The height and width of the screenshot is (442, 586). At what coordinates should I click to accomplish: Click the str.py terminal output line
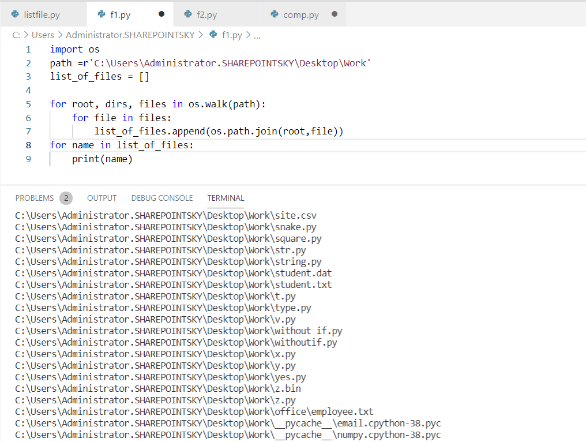point(160,250)
